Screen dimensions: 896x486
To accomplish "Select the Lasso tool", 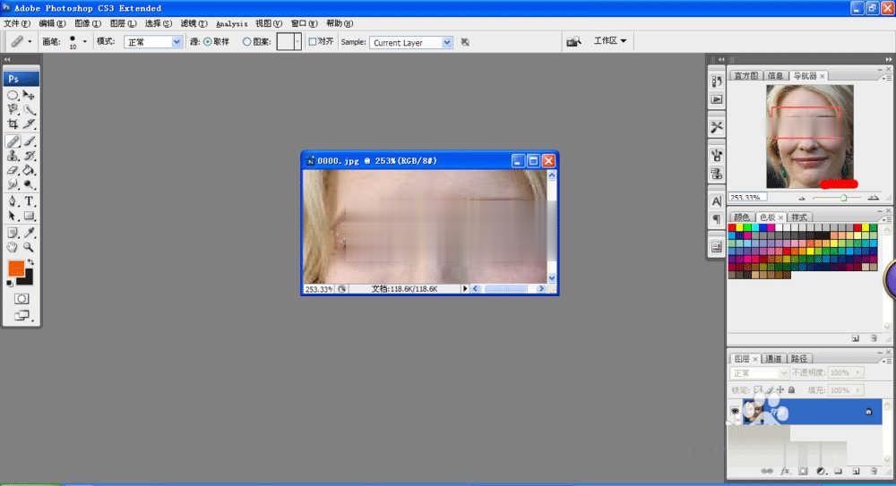I will (x=13, y=109).
